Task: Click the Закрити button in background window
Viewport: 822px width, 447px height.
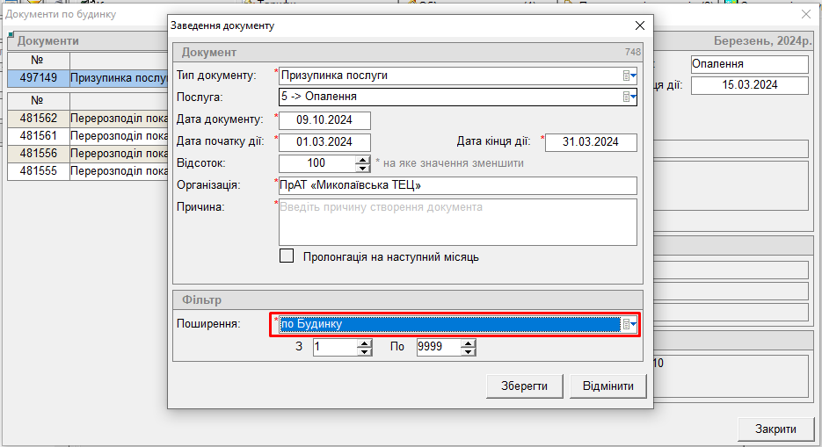Action: tap(775, 429)
